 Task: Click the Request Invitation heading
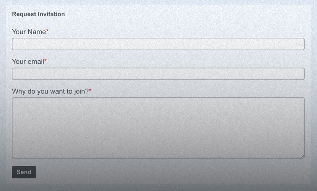click(x=38, y=14)
